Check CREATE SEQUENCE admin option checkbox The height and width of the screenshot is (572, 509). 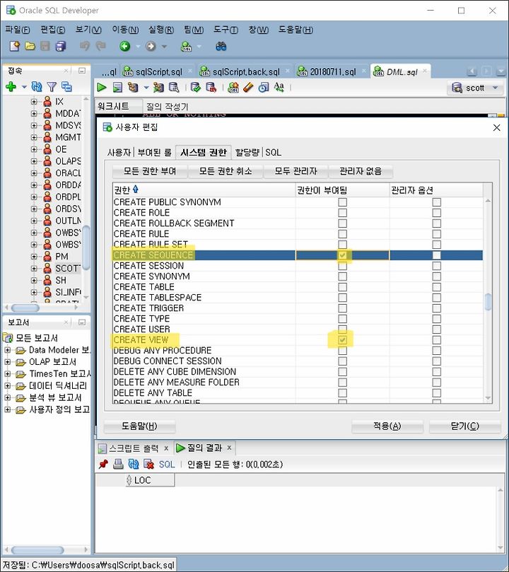tap(436, 255)
